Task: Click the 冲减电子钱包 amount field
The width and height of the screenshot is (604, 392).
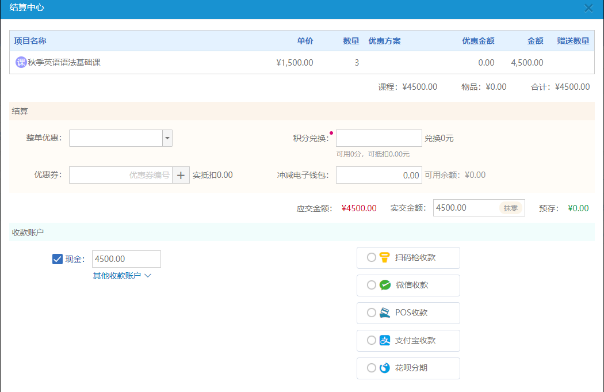Action: coord(379,176)
